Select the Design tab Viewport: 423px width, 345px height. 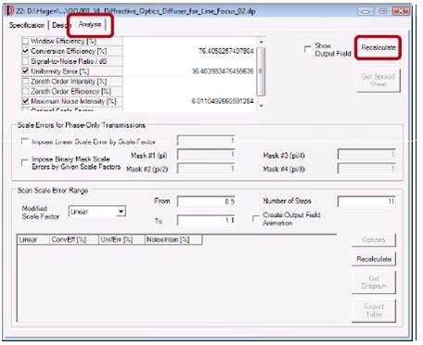click(x=59, y=25)
